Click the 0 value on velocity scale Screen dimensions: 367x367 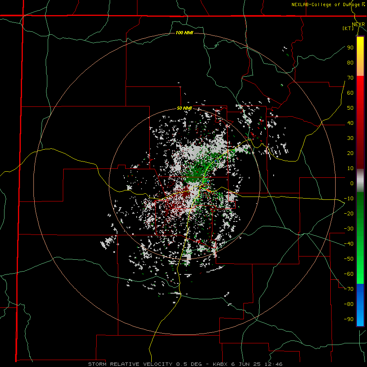click(x=352, y=183)
